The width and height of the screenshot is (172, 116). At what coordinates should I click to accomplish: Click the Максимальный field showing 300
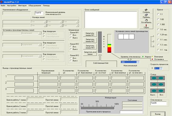pos(129,62)
